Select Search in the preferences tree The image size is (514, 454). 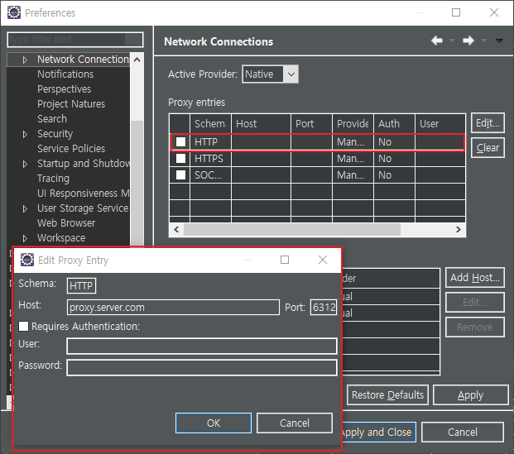point(52,118)
